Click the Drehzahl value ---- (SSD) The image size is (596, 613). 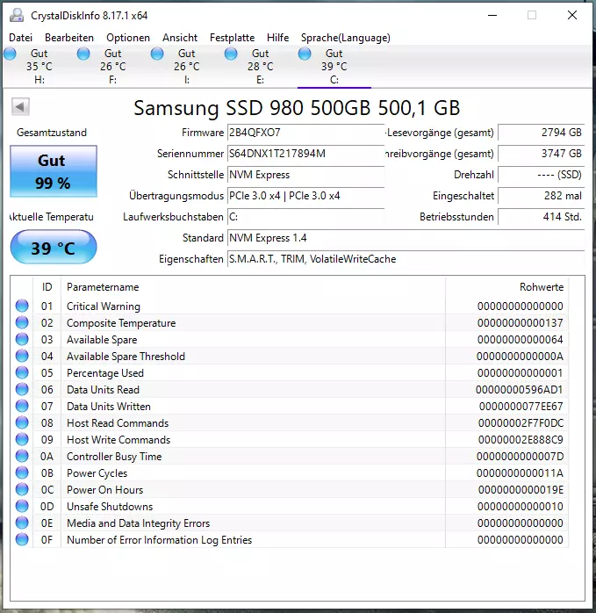click(x=542, y=175)
